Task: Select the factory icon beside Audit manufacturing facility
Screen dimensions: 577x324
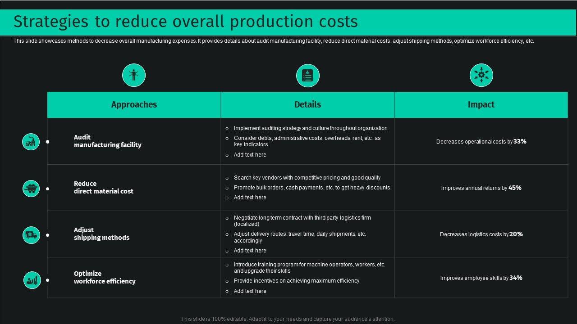Action: (x=31, y=142)
